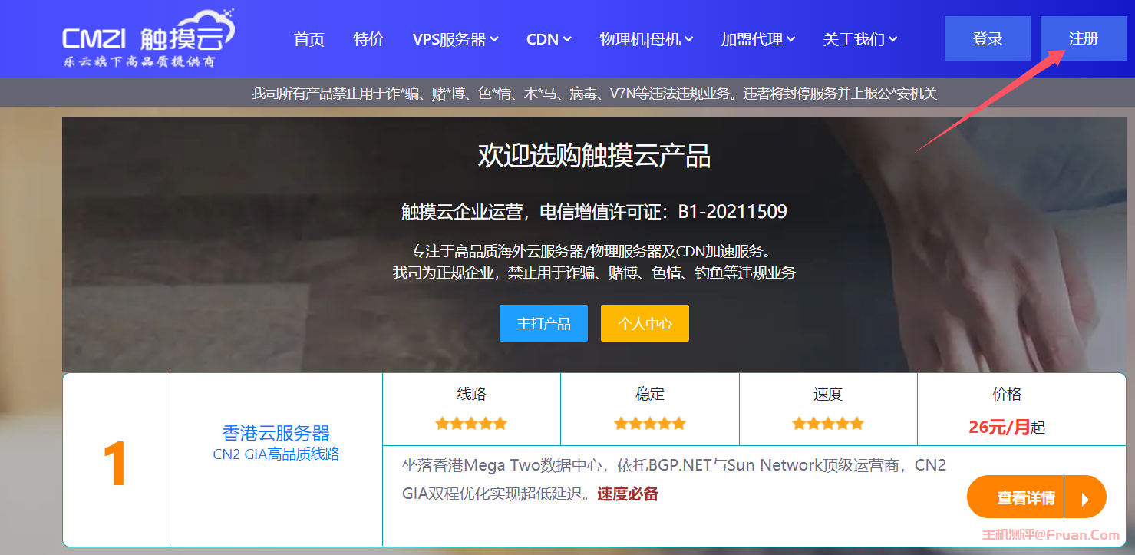This screenshot has height=555, width=1135.
Task: Open the 香港云服务器 link
Action: pos(276,433)
